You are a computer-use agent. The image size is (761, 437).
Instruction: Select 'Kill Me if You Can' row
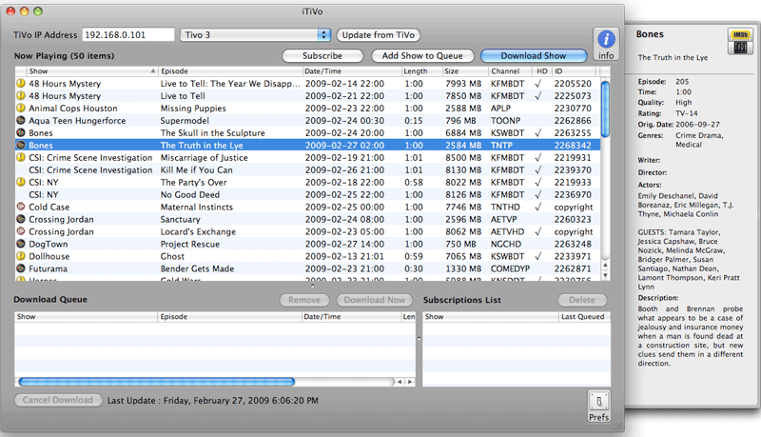click(307, 169)
